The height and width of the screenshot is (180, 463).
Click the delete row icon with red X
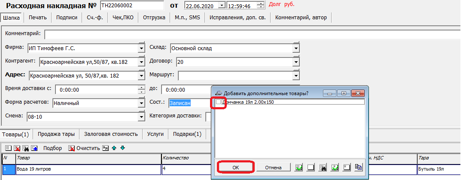click(17, 148)
